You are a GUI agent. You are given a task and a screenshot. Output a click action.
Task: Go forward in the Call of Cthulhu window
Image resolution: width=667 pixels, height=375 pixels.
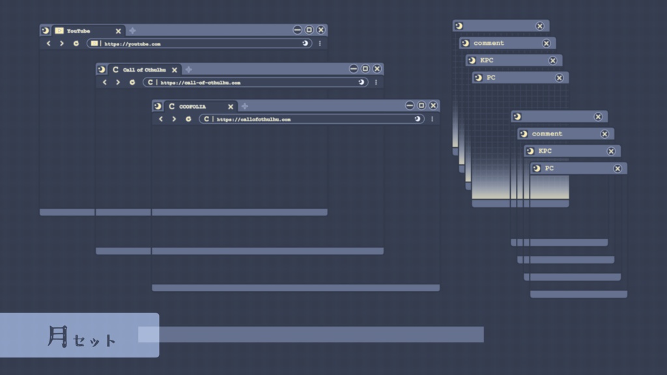click(118, 82)
